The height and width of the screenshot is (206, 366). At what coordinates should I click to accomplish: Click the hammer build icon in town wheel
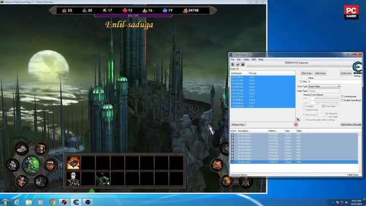pyautogui.click(x=22, y=181)
